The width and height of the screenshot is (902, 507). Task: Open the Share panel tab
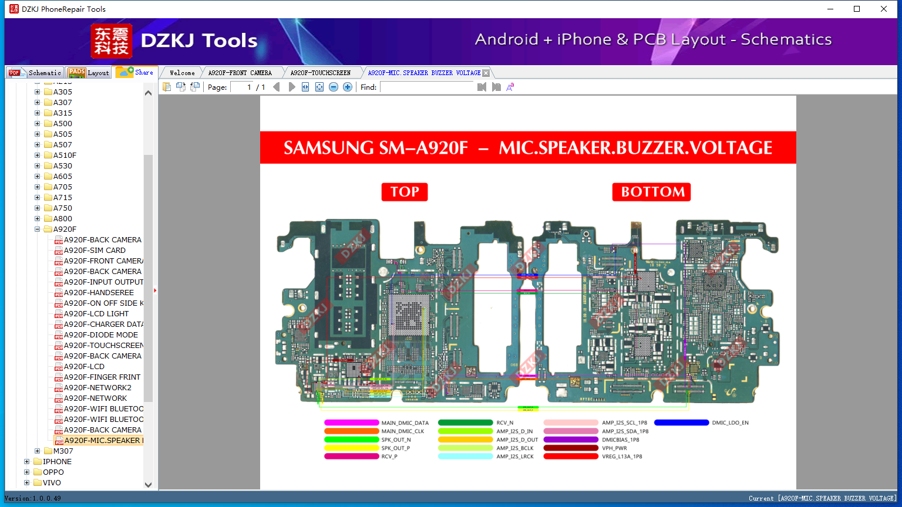[x=134, y=72]
